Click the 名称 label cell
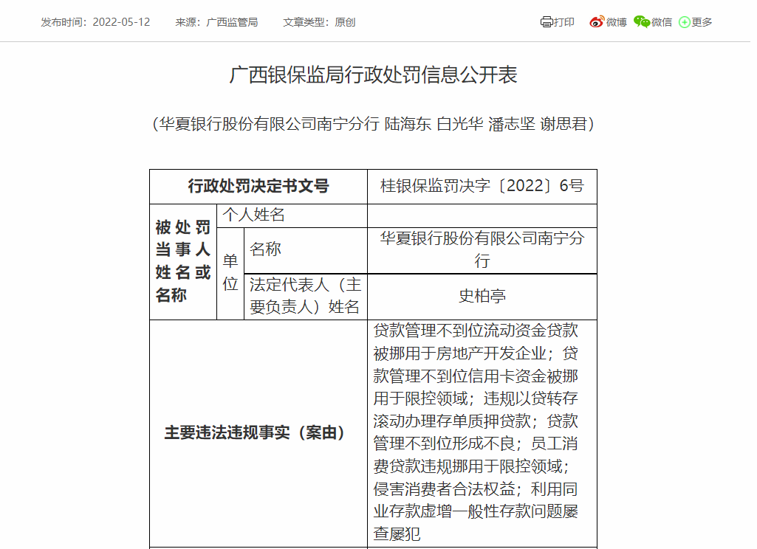This screenshot has height=549, width=757. point(306,250)
